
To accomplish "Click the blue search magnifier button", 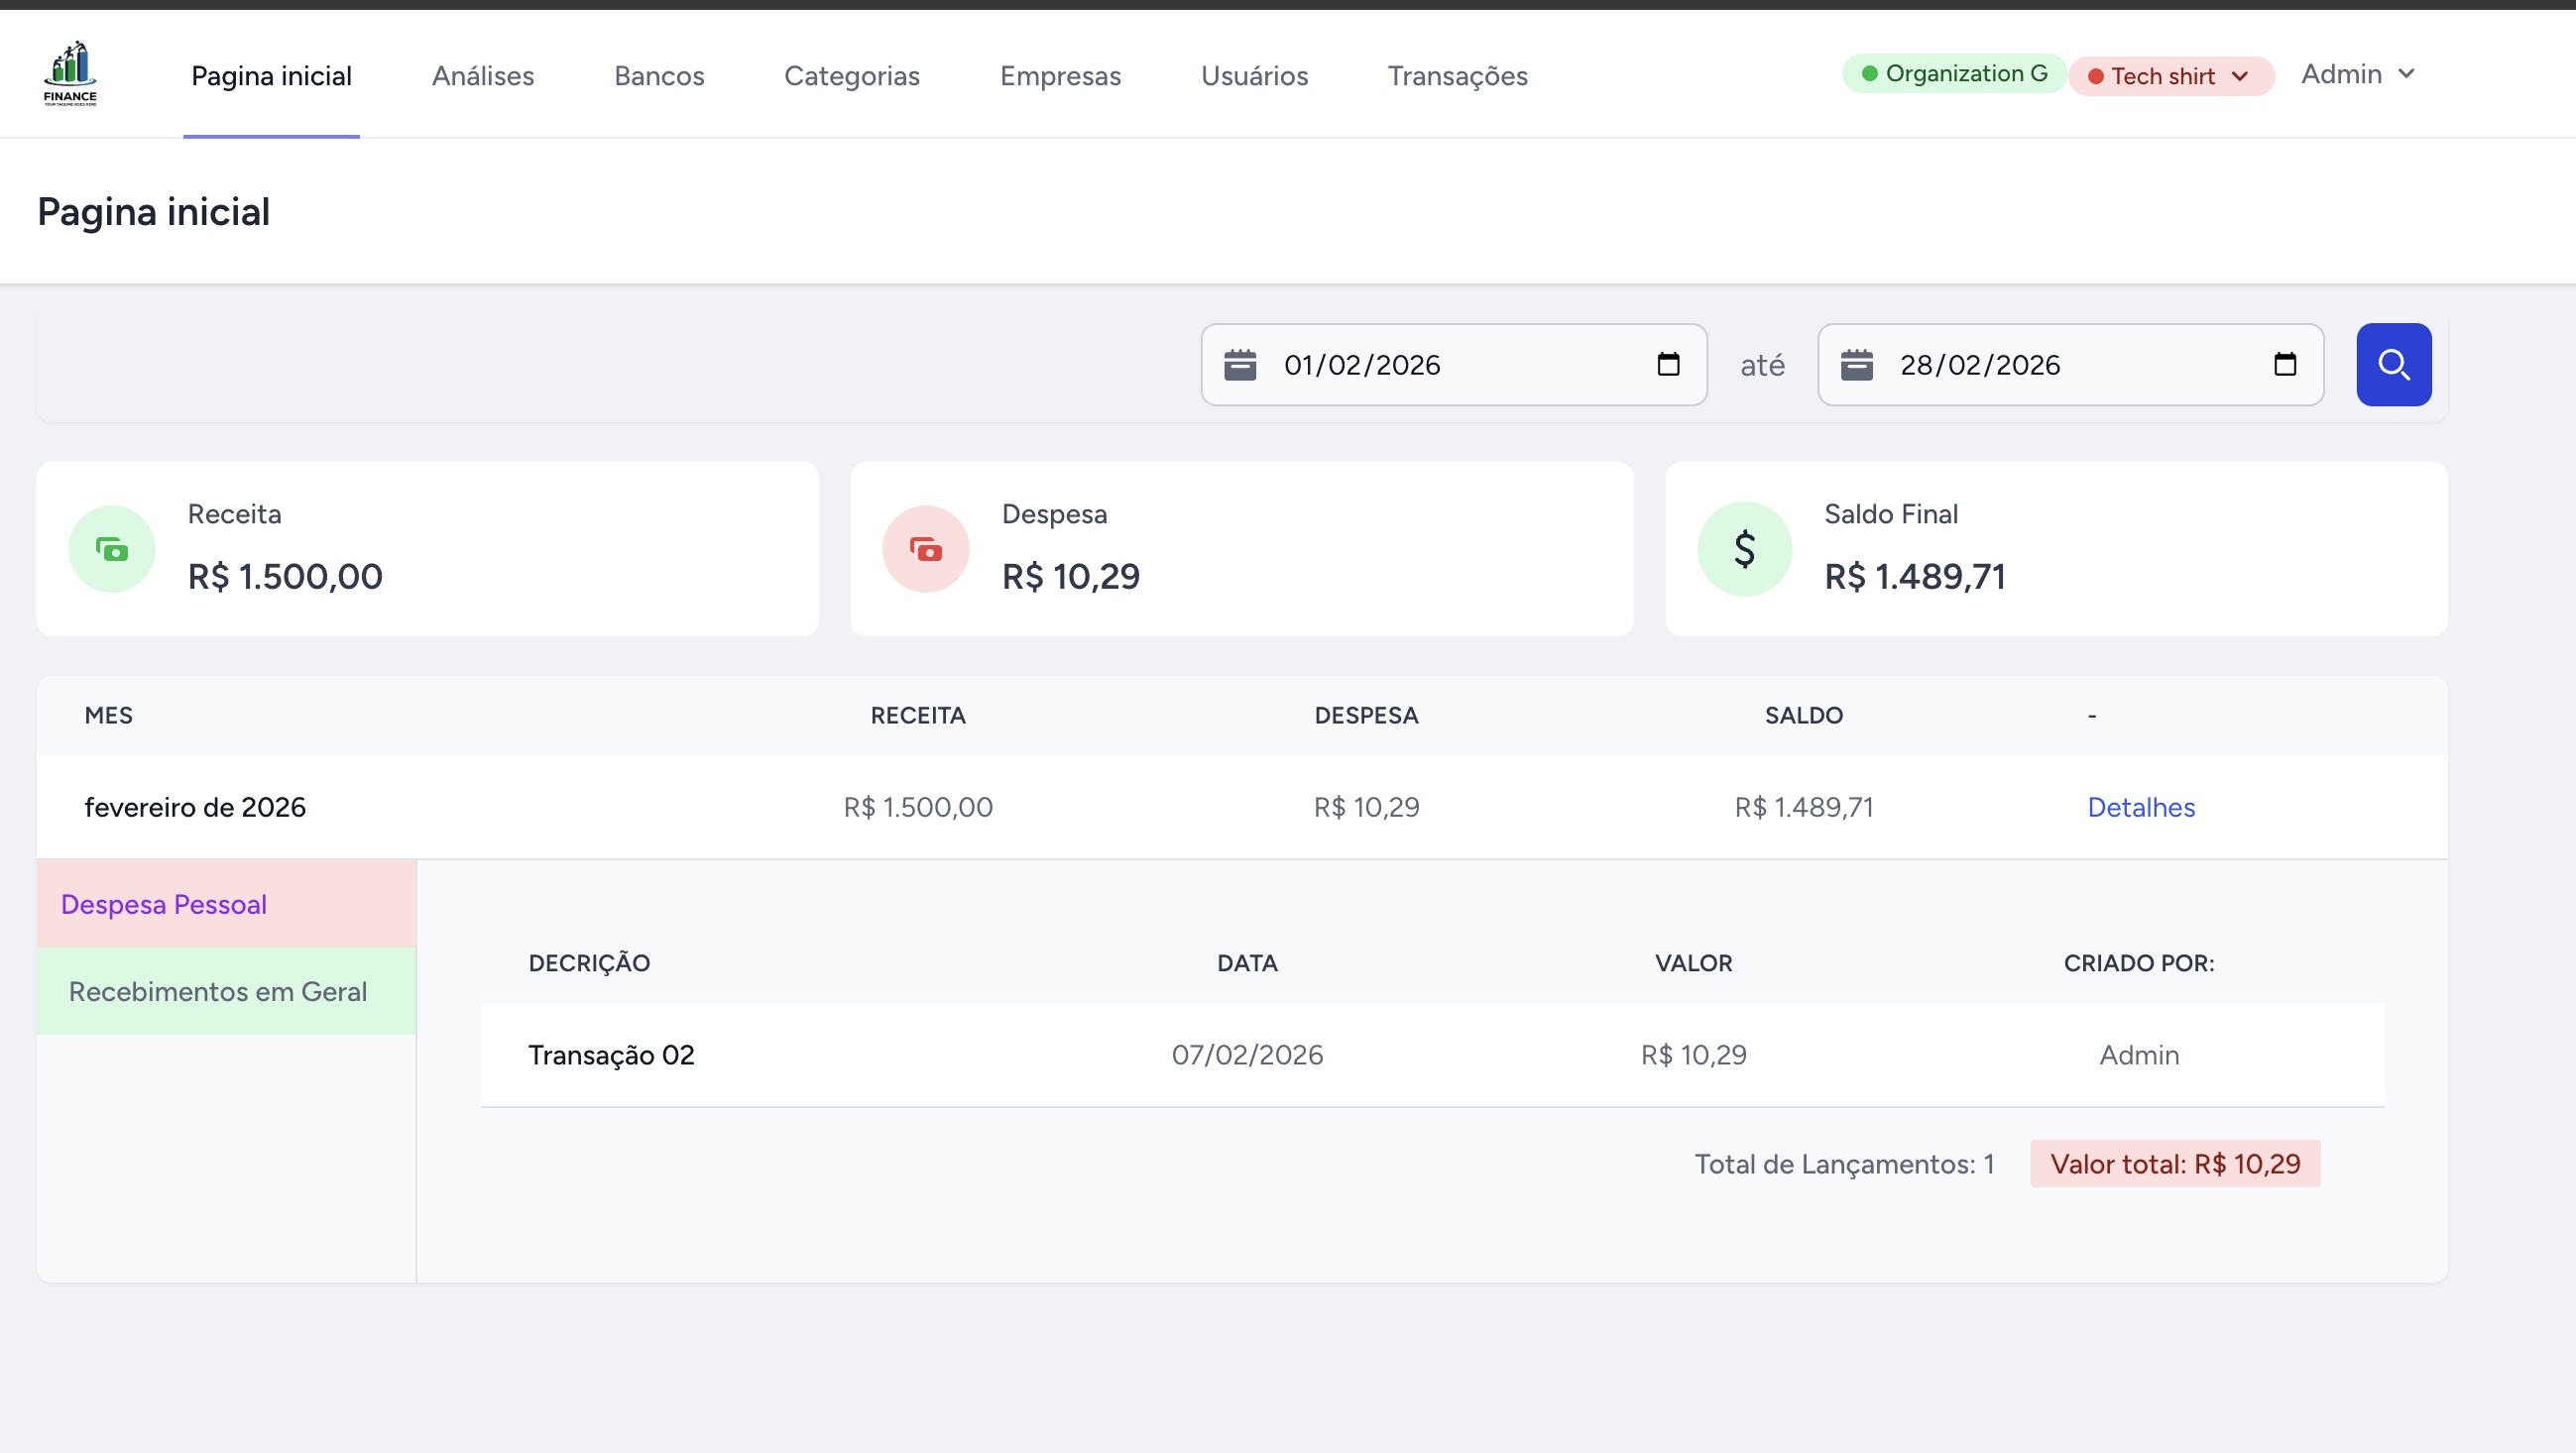I will (2393, 365).
